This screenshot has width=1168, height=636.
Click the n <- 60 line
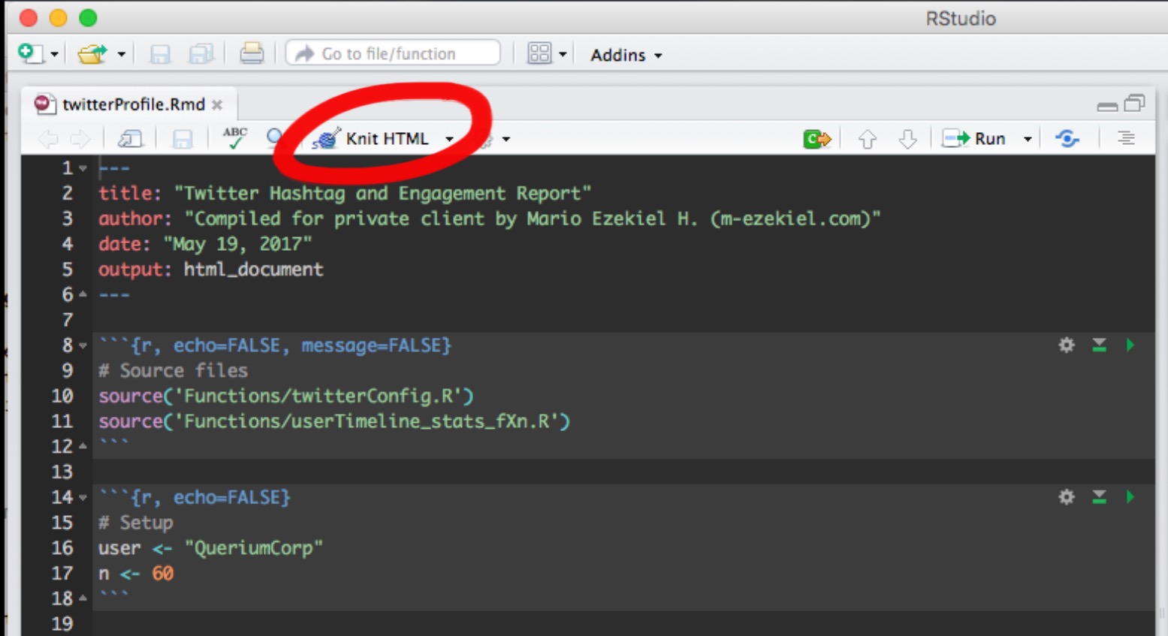click(x=136, y=574)
